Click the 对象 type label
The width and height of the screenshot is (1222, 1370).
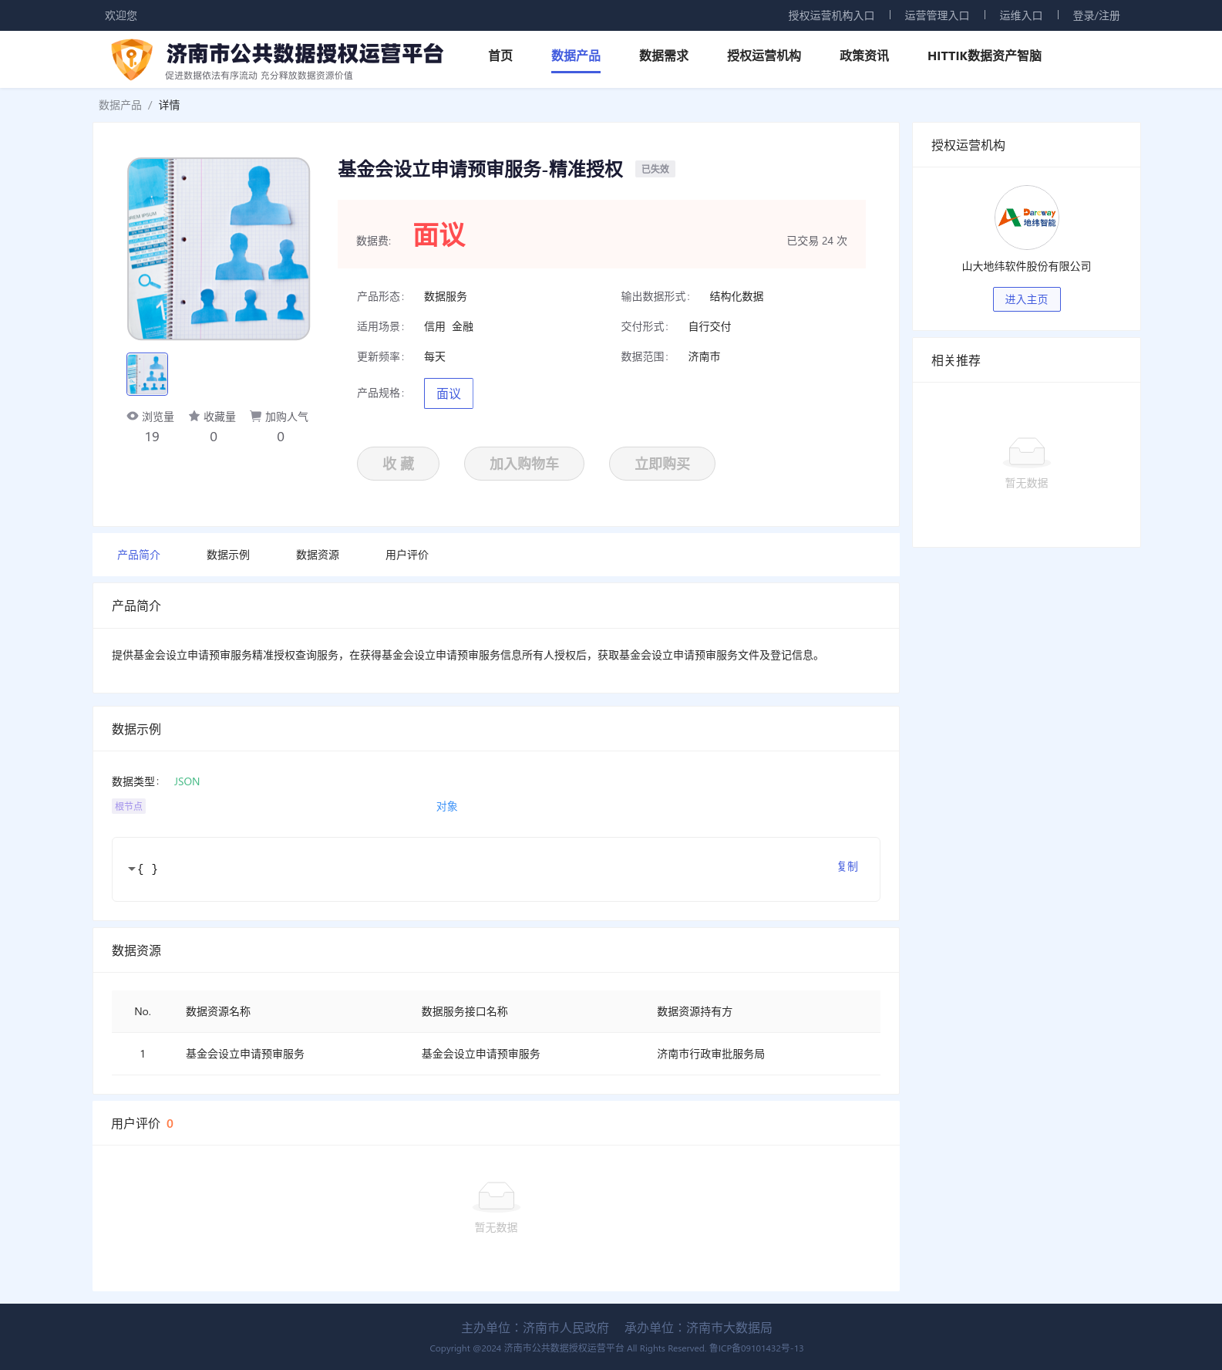coord(446,806)
